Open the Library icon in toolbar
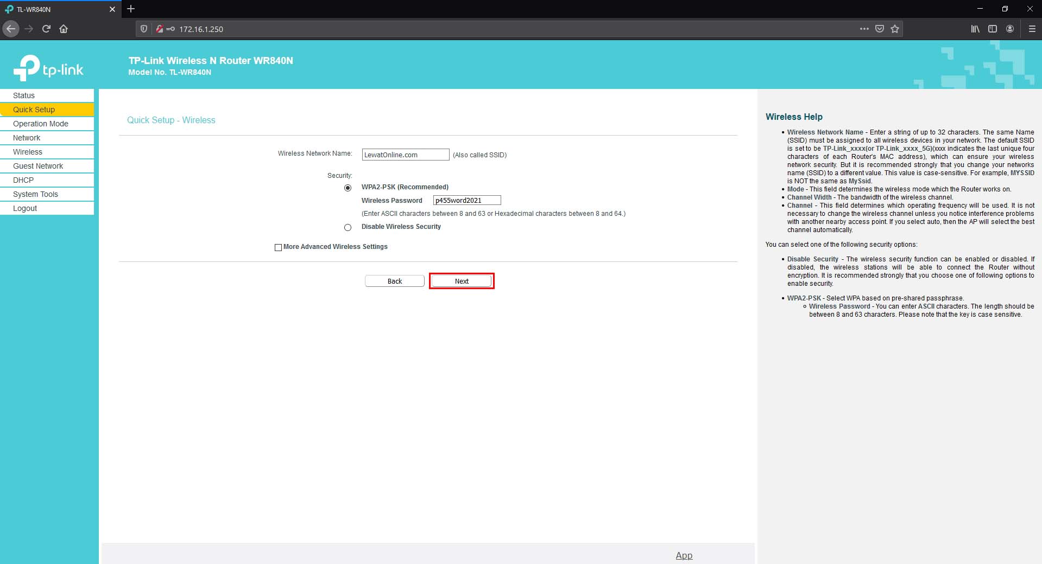This screenshot has height=564, width=1042. pyautogui.click(x=975, y=29)
